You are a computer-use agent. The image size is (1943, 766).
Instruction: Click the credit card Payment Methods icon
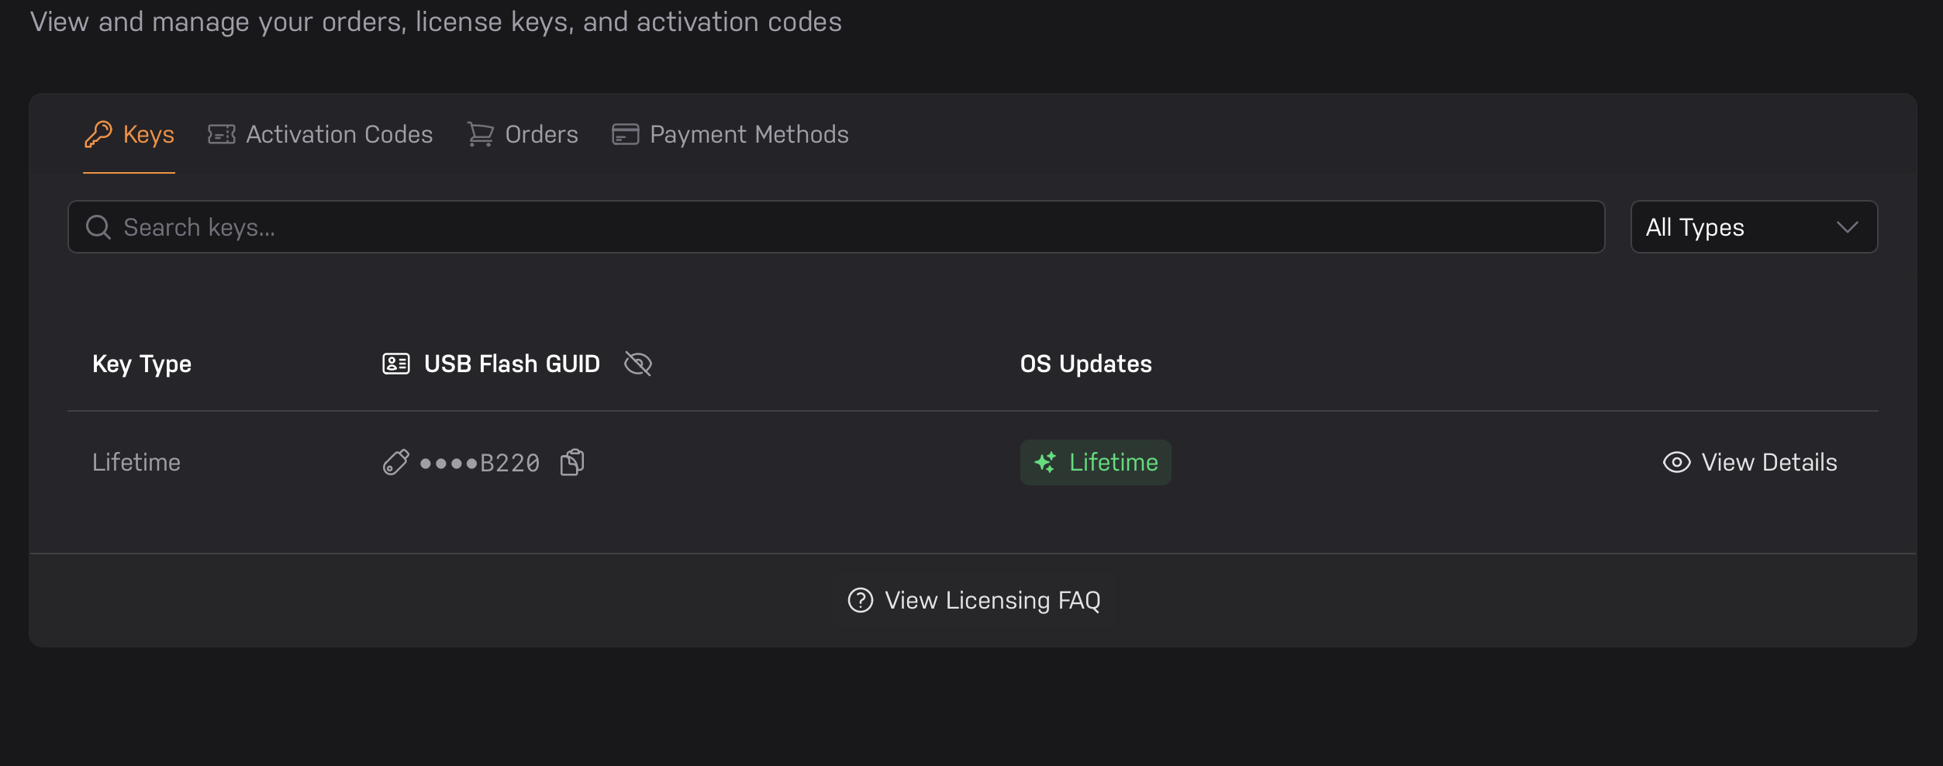click(626, 134)
